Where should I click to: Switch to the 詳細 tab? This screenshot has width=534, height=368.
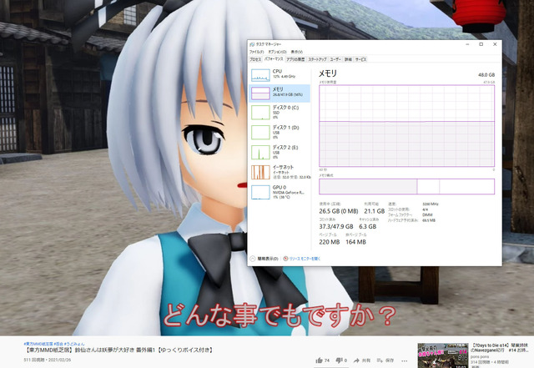coord(348,59)
